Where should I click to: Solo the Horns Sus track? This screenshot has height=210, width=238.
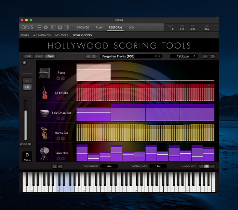63,138
